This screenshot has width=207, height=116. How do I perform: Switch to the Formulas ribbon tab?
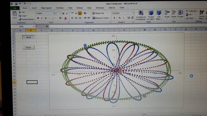[x=60, y=8]
